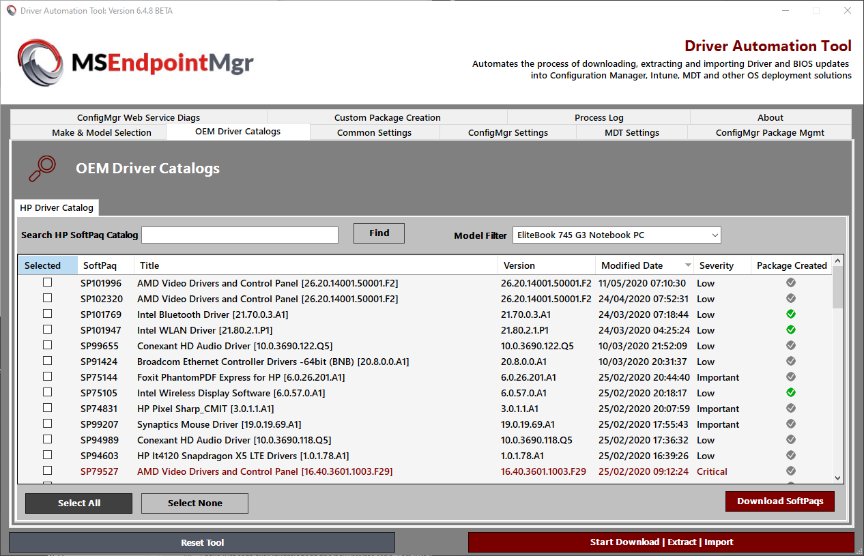
Task: Sort the list by SoftPaq column
Action: click(106, 265)
